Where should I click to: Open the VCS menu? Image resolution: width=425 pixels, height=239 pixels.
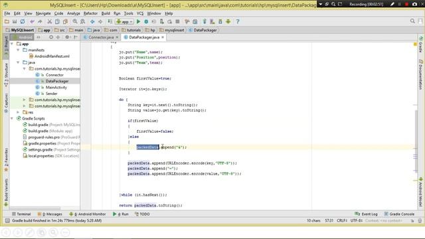140,13
